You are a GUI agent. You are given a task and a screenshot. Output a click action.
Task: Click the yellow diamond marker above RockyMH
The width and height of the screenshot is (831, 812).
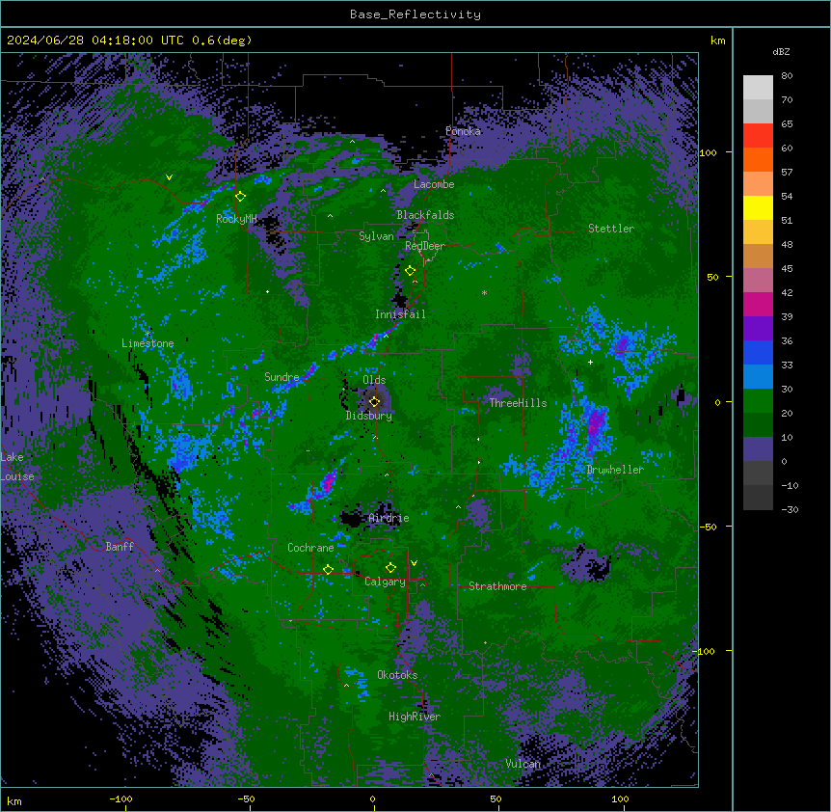tap(241, 197)
